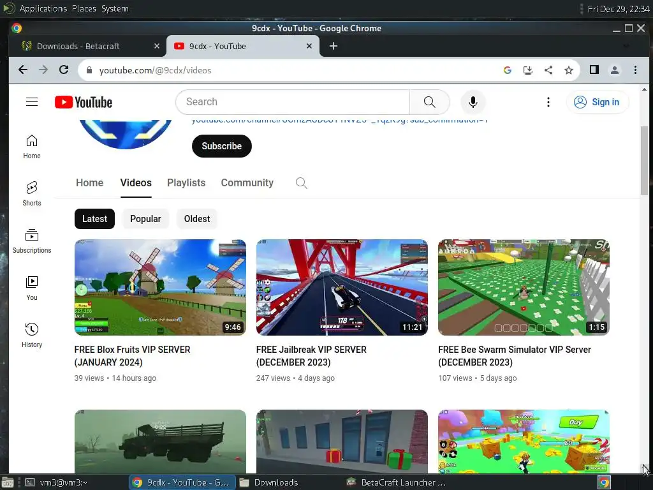This screenshot has height=490, width=653.
Task: Switch to BetaCraft Launcher in taskbar
Action: pyautogui.click(x=397, y=482)
